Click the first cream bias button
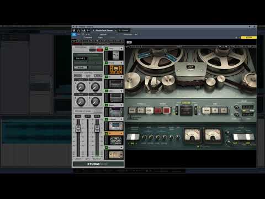Screen dimensions: 265x199 click(x=206, y=111)
